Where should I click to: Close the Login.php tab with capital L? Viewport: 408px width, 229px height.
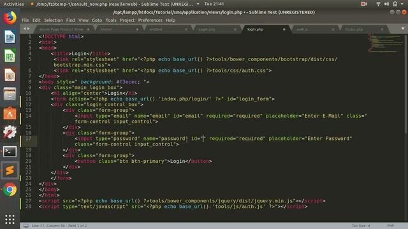pyautogui.click(x=235, y=29)
